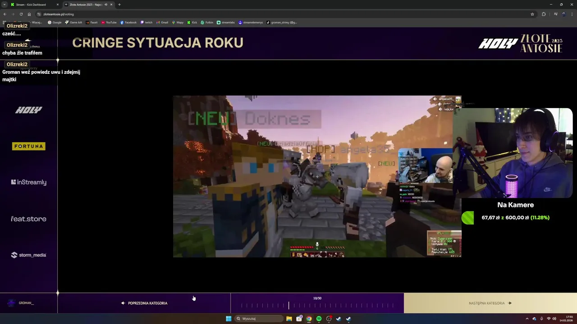Open Google Chrome from taskbar

[309, 319]
